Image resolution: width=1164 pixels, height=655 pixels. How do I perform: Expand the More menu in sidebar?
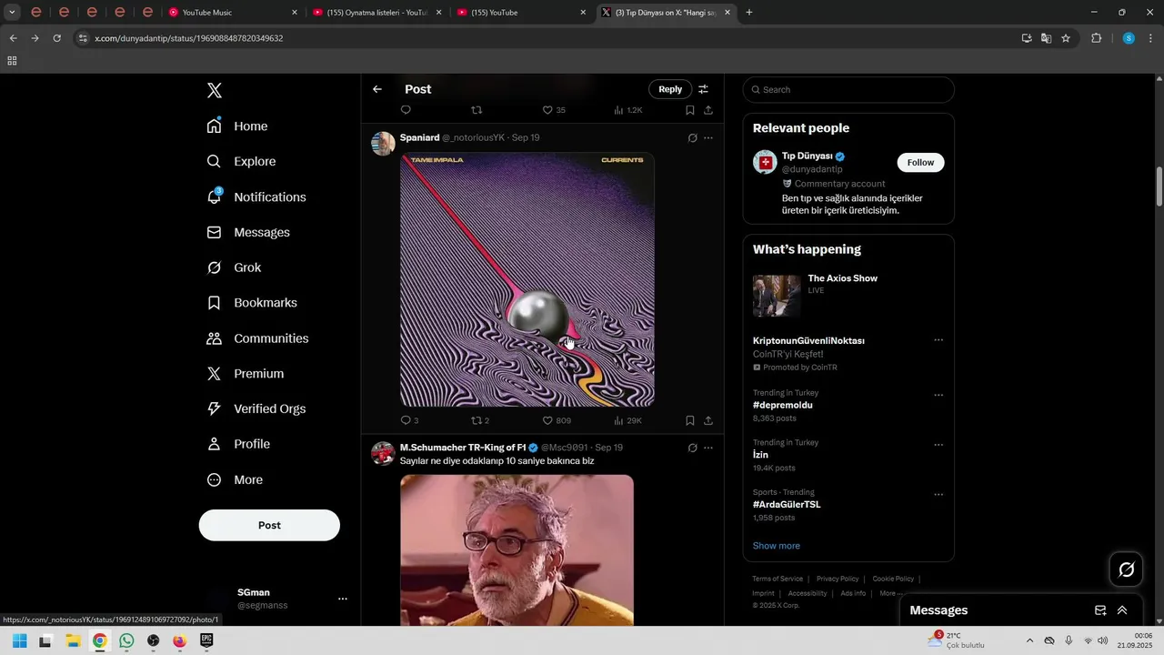pyautogui.click(x=235, y=480)
